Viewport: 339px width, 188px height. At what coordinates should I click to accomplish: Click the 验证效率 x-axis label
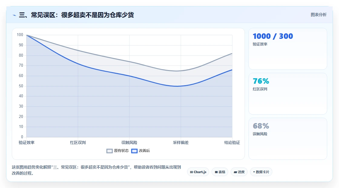[x=27, y=143]
